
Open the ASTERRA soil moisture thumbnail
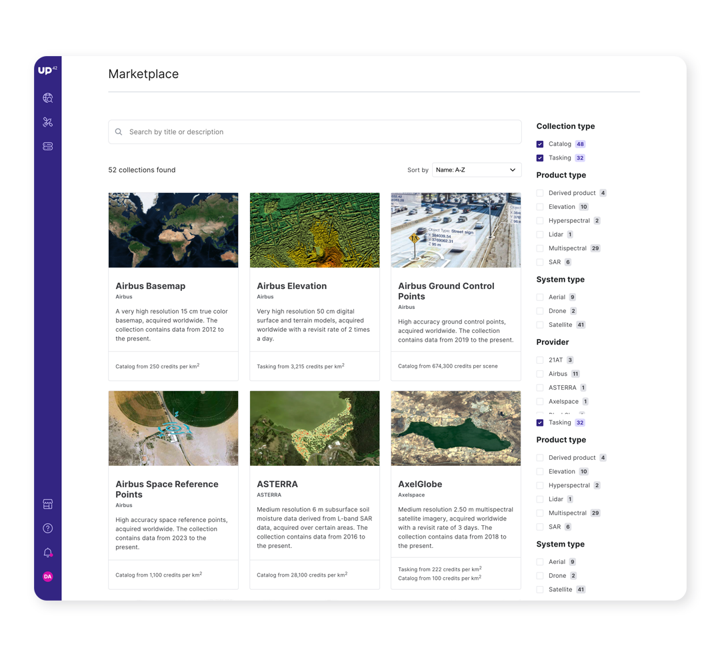coord(315,428)
